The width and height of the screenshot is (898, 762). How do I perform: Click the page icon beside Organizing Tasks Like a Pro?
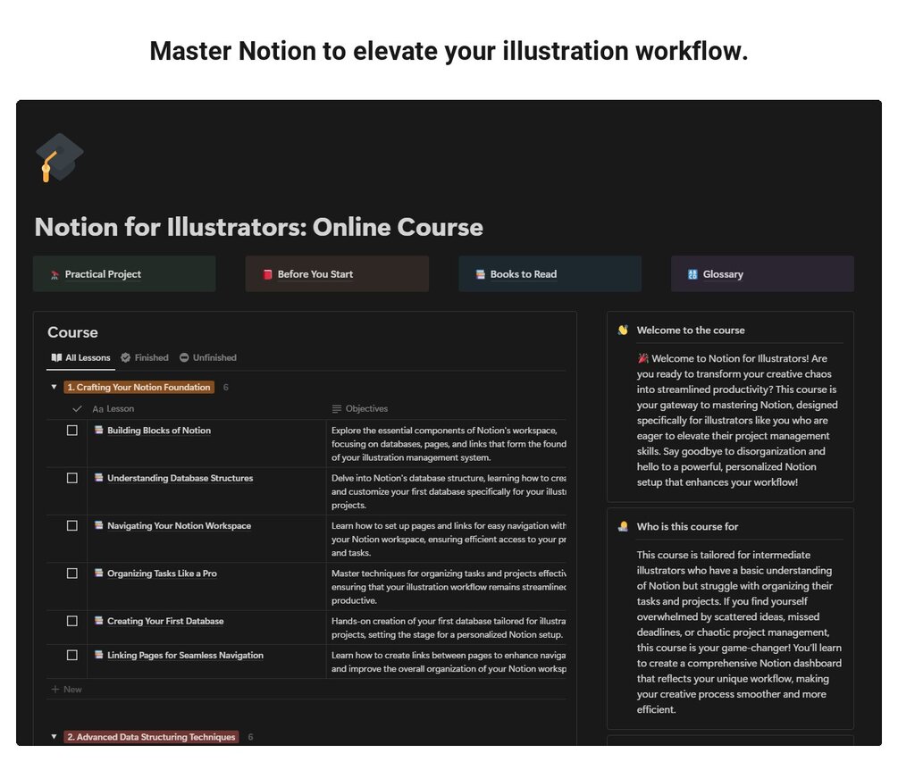98,574
